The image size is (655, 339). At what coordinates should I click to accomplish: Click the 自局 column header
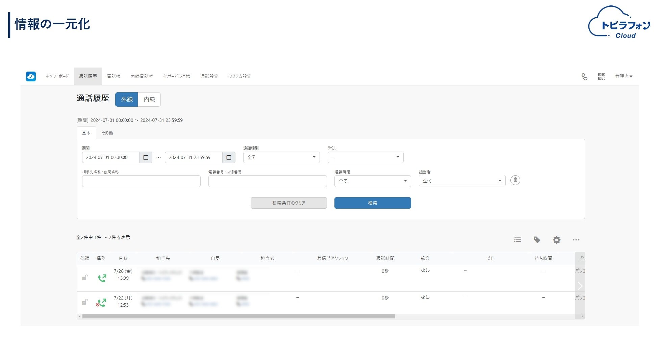pyautogui.click(x=215, y=258)
